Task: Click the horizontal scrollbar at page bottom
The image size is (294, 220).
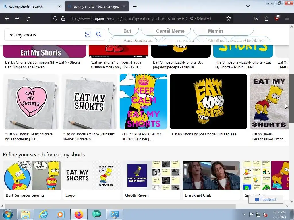Action: click(120, 206)
